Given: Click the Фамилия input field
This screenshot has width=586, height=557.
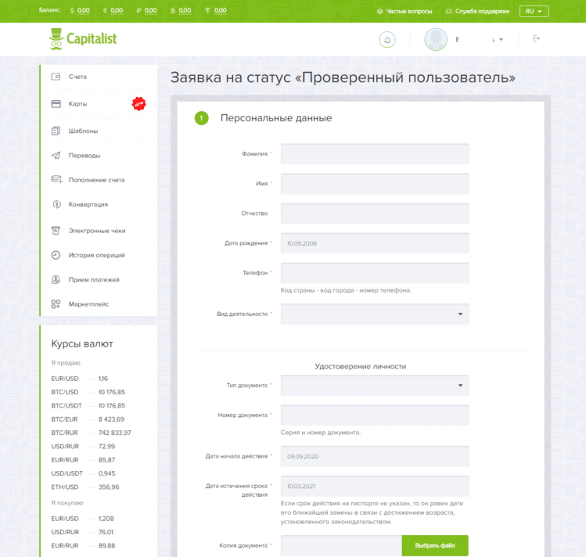Looking at the screenshot, I should [x=375, y=154].
